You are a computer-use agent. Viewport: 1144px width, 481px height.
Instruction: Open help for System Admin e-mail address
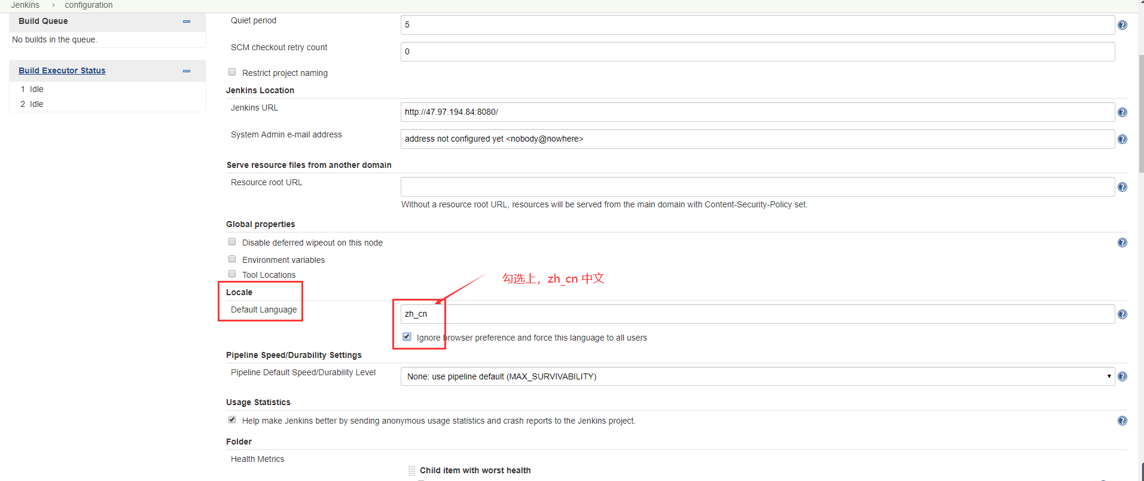tap(1122, 139)
